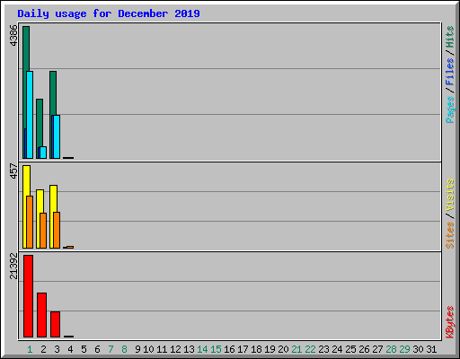
Task: Click the cyan 'Pages' legend label
Action: point(450,109)
